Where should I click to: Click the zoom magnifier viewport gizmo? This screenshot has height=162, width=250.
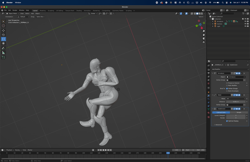pos(203,31)
